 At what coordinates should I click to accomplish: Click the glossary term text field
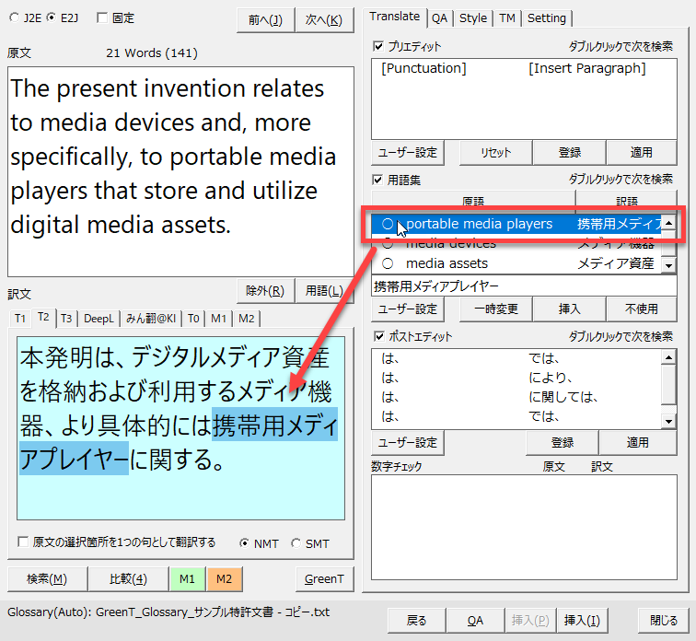(523, 286)
